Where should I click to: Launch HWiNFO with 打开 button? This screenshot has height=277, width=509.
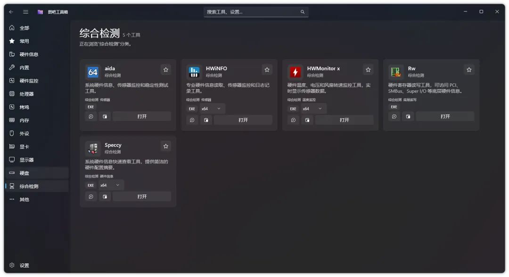pos(243,120)
